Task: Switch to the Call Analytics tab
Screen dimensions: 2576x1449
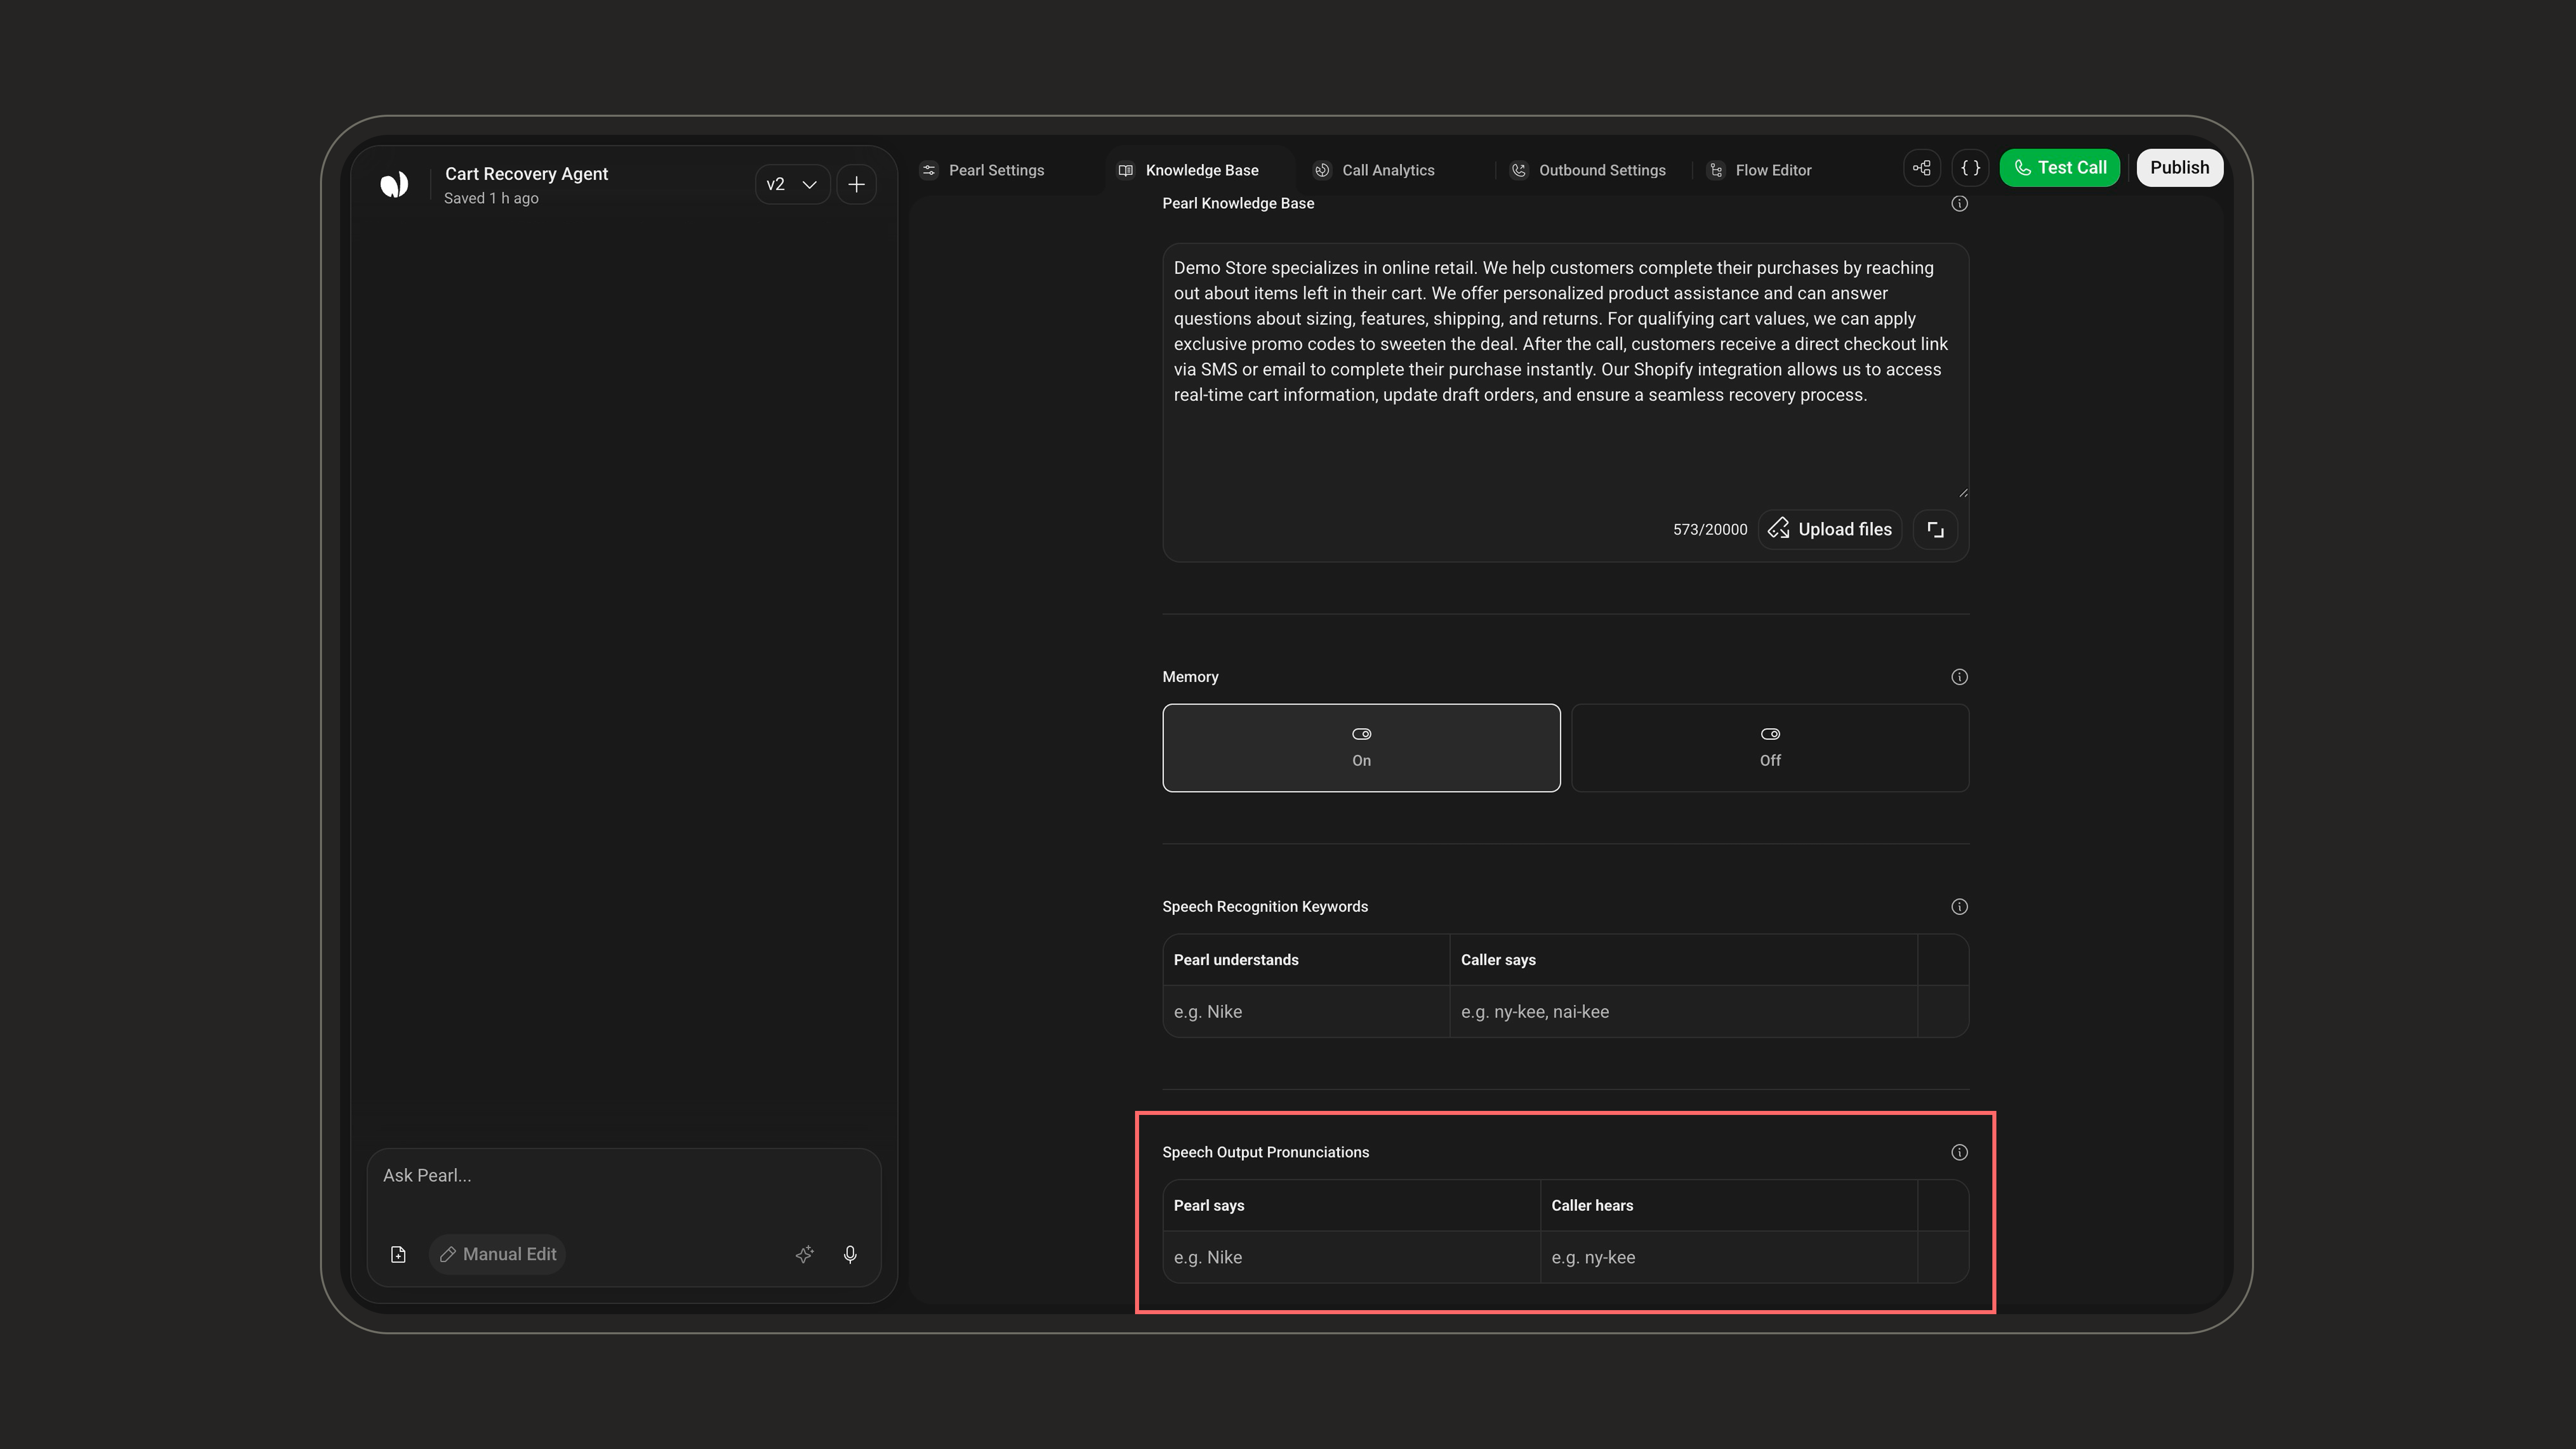Action: pyautogui.click(x=1376, y=170)
